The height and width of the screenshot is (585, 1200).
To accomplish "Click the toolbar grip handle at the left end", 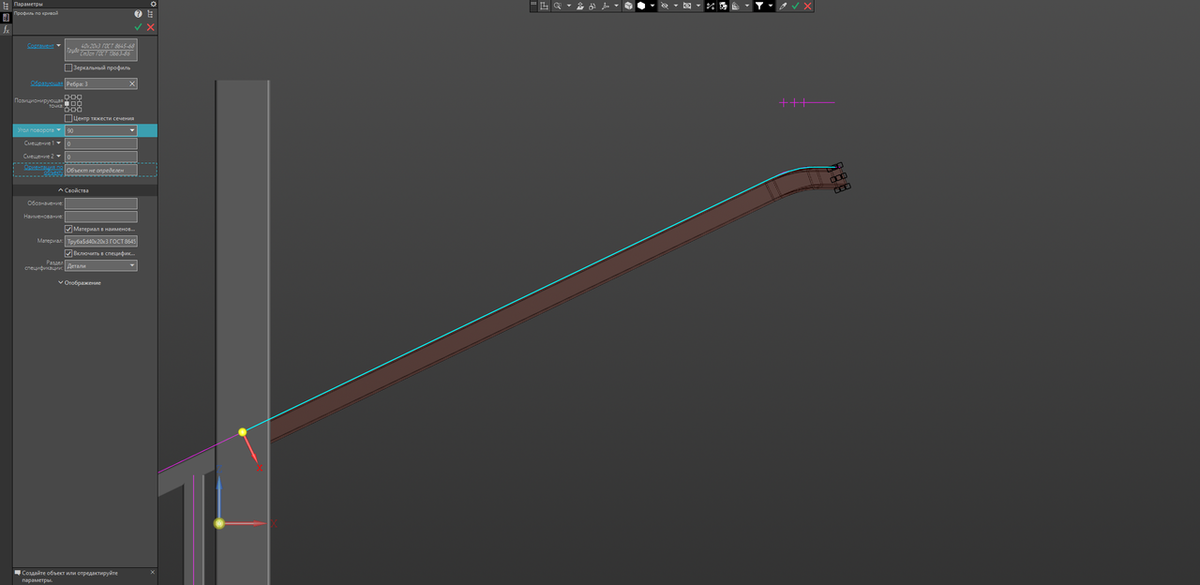I will pos(533,6).
